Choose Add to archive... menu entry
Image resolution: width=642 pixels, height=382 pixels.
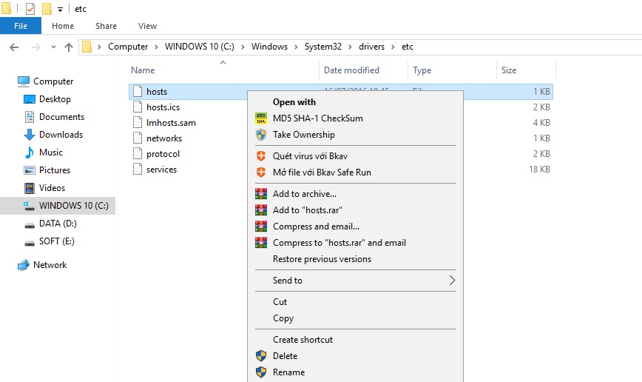point(355,194)
